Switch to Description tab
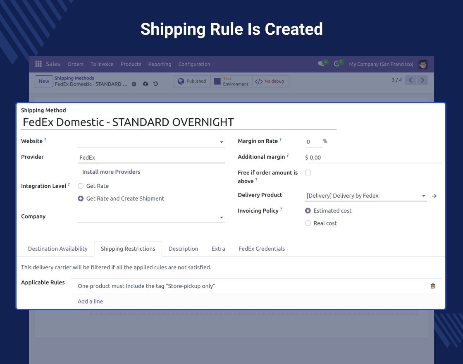 point(184,249)
